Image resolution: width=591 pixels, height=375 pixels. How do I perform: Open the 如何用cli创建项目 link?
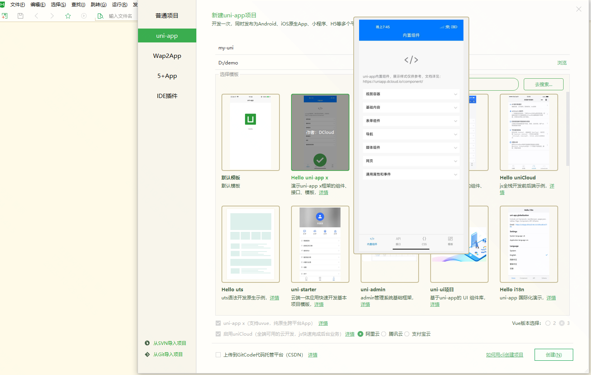(504, 355)
